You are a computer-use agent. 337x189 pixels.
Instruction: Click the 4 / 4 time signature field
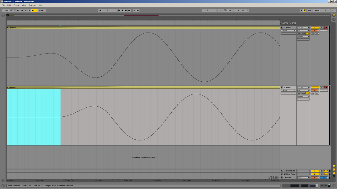pyautogui.click(x=27, y=10)
